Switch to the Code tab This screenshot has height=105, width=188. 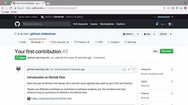click(x=22, y=42)
